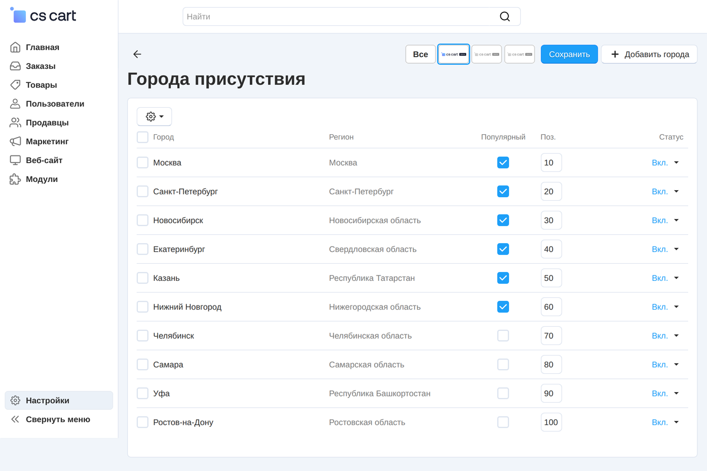707x471 pixels.
Task: Tick the select-all checkbox in header
Action: pyautogui.click(x=143, y=137)
